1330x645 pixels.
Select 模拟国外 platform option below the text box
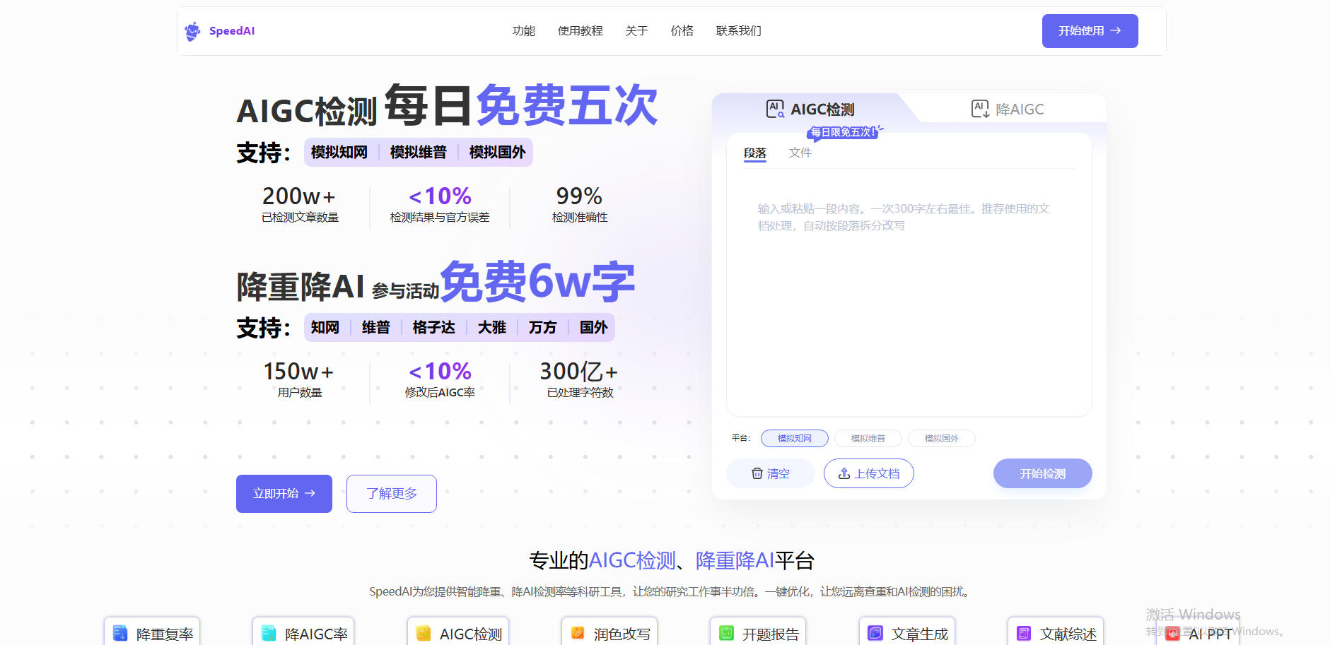coord(942,439)
